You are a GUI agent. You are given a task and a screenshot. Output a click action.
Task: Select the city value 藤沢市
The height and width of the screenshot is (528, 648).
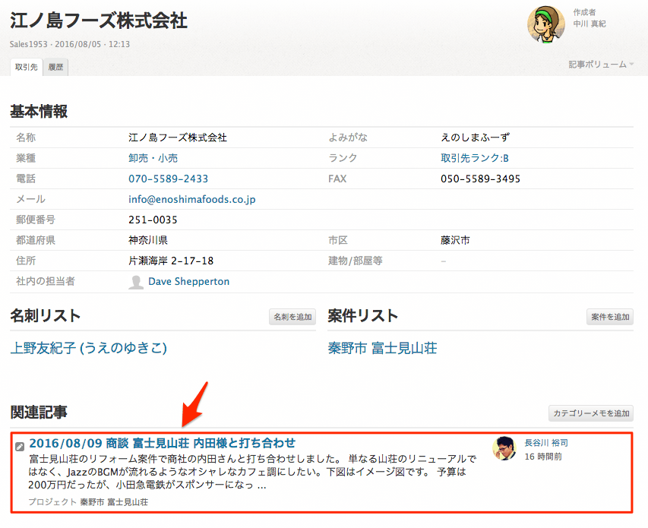point(455,241)
